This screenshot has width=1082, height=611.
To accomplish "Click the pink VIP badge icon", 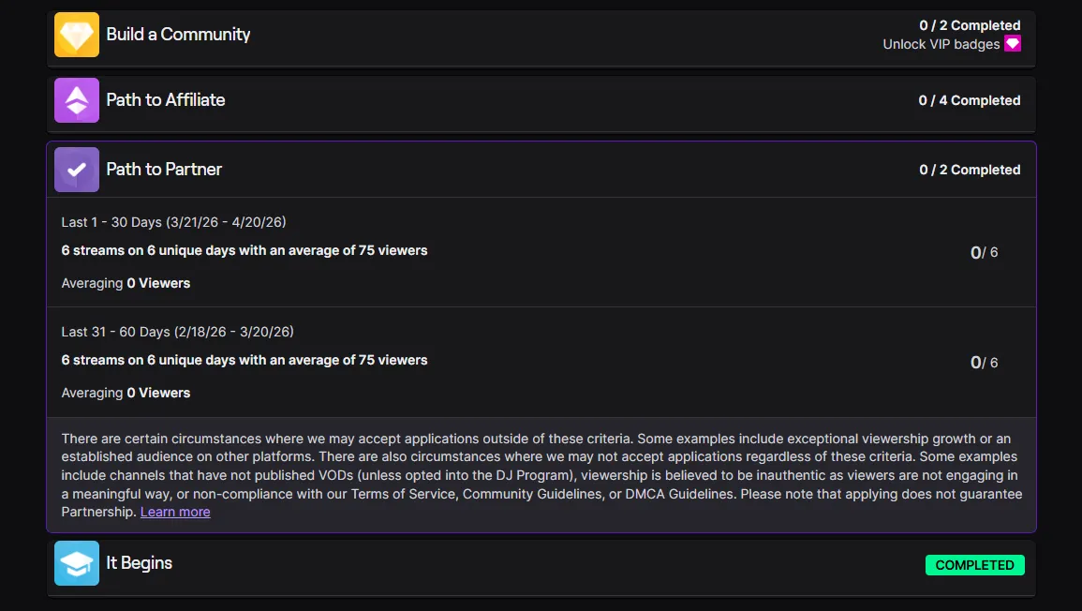I will [x=1012, y=44].
